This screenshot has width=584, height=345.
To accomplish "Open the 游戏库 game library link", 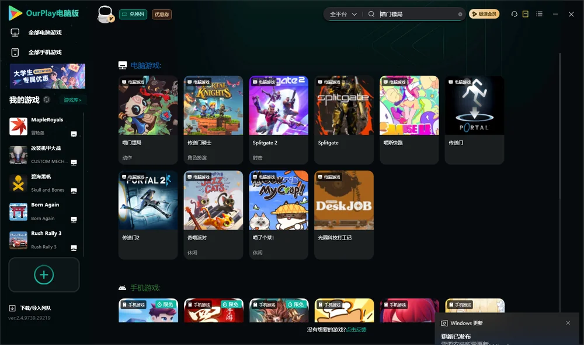I will click(x=72, y=100).
